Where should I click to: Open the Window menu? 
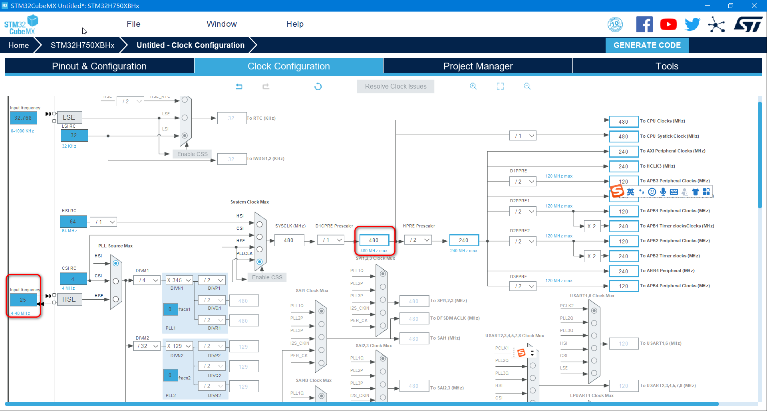pos(222,24)
